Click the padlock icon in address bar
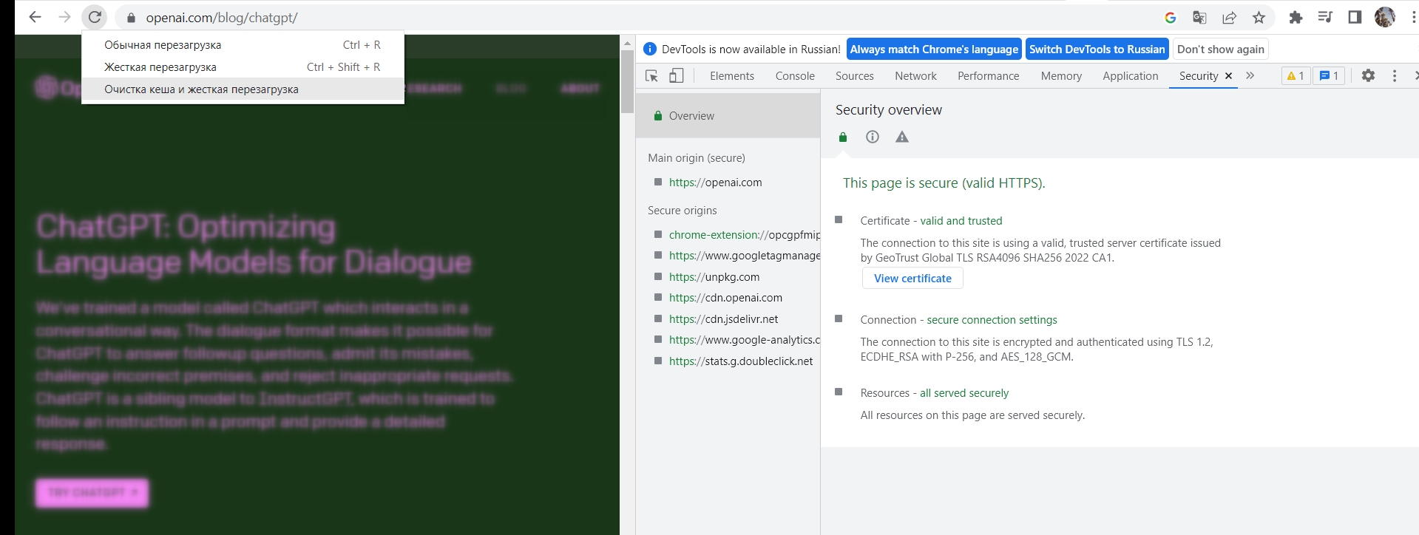 point(132,18)
